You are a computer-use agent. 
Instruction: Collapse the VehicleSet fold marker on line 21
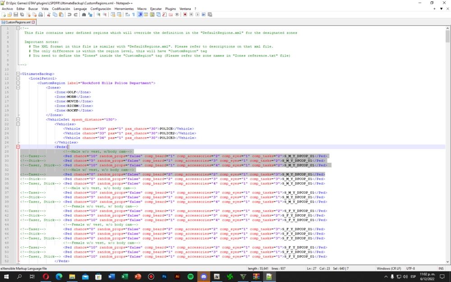tap(18, 120)
